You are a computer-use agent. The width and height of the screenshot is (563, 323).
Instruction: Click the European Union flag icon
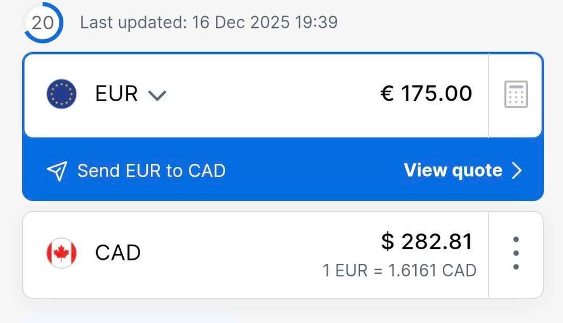[62, 94]
